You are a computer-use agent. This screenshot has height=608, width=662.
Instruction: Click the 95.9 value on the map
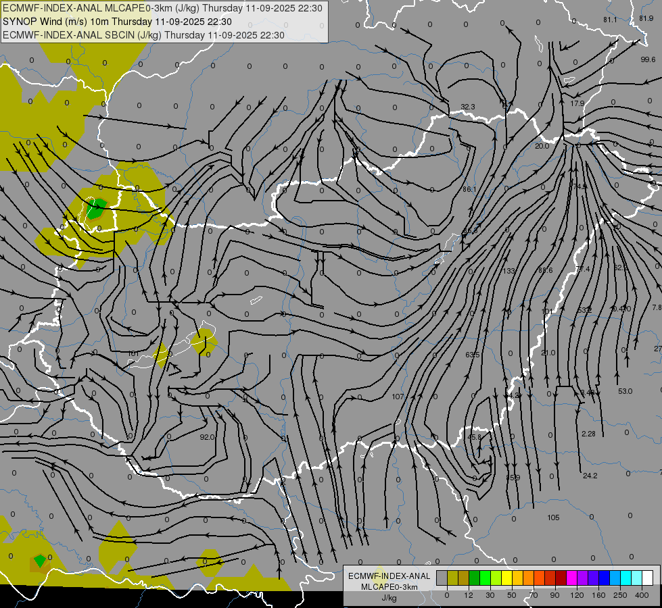513,478
